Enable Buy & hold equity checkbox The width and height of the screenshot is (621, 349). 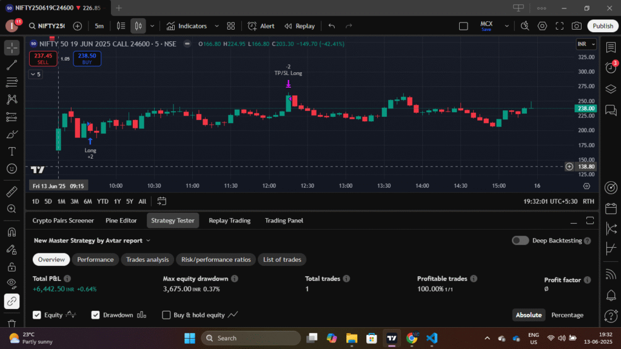[166, 315]
